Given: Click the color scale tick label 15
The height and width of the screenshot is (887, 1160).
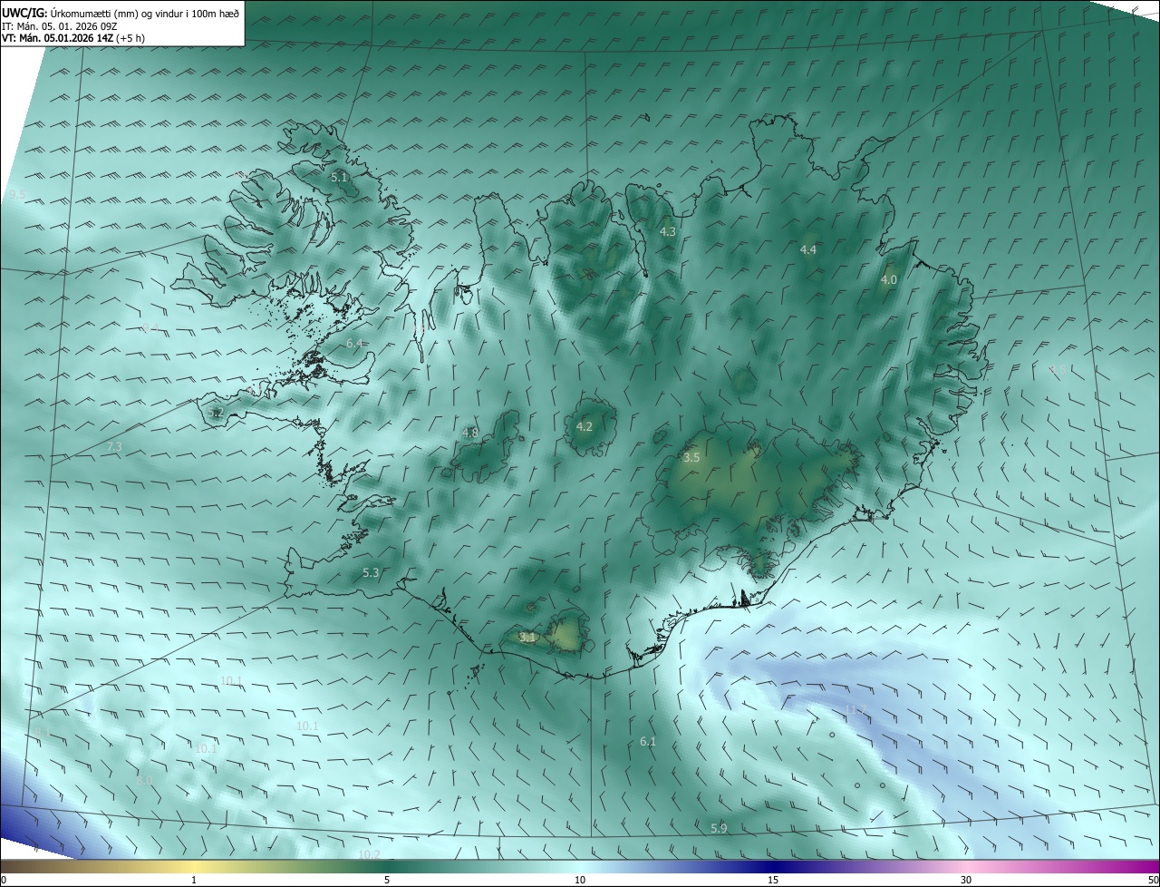Looking at the screenshot, I should [773, 881].
